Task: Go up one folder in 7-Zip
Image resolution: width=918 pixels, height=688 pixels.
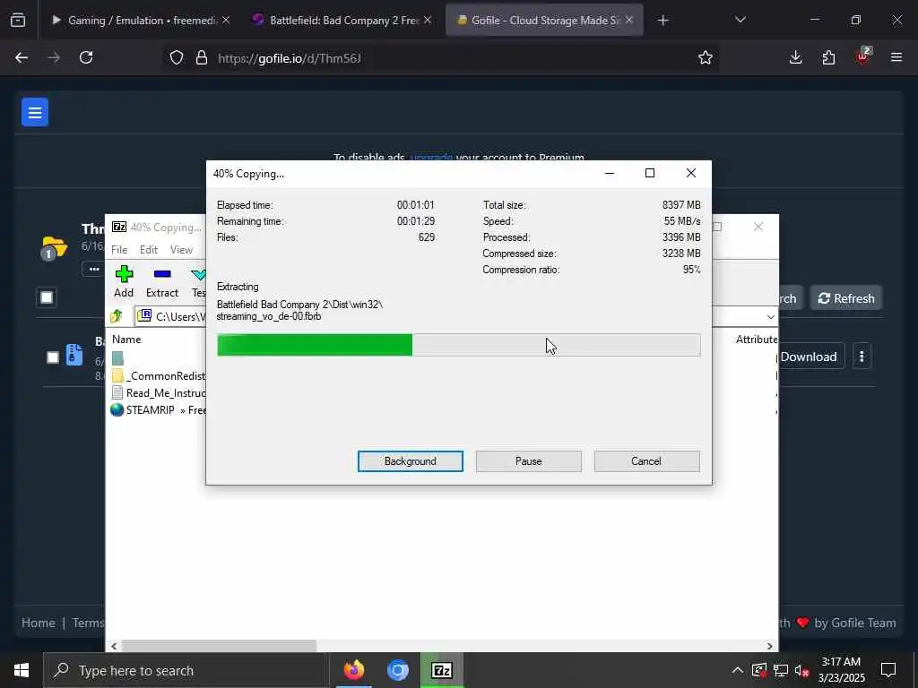Action: coord(117,316)
